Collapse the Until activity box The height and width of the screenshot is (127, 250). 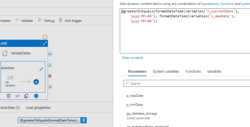tap(45, 43)
